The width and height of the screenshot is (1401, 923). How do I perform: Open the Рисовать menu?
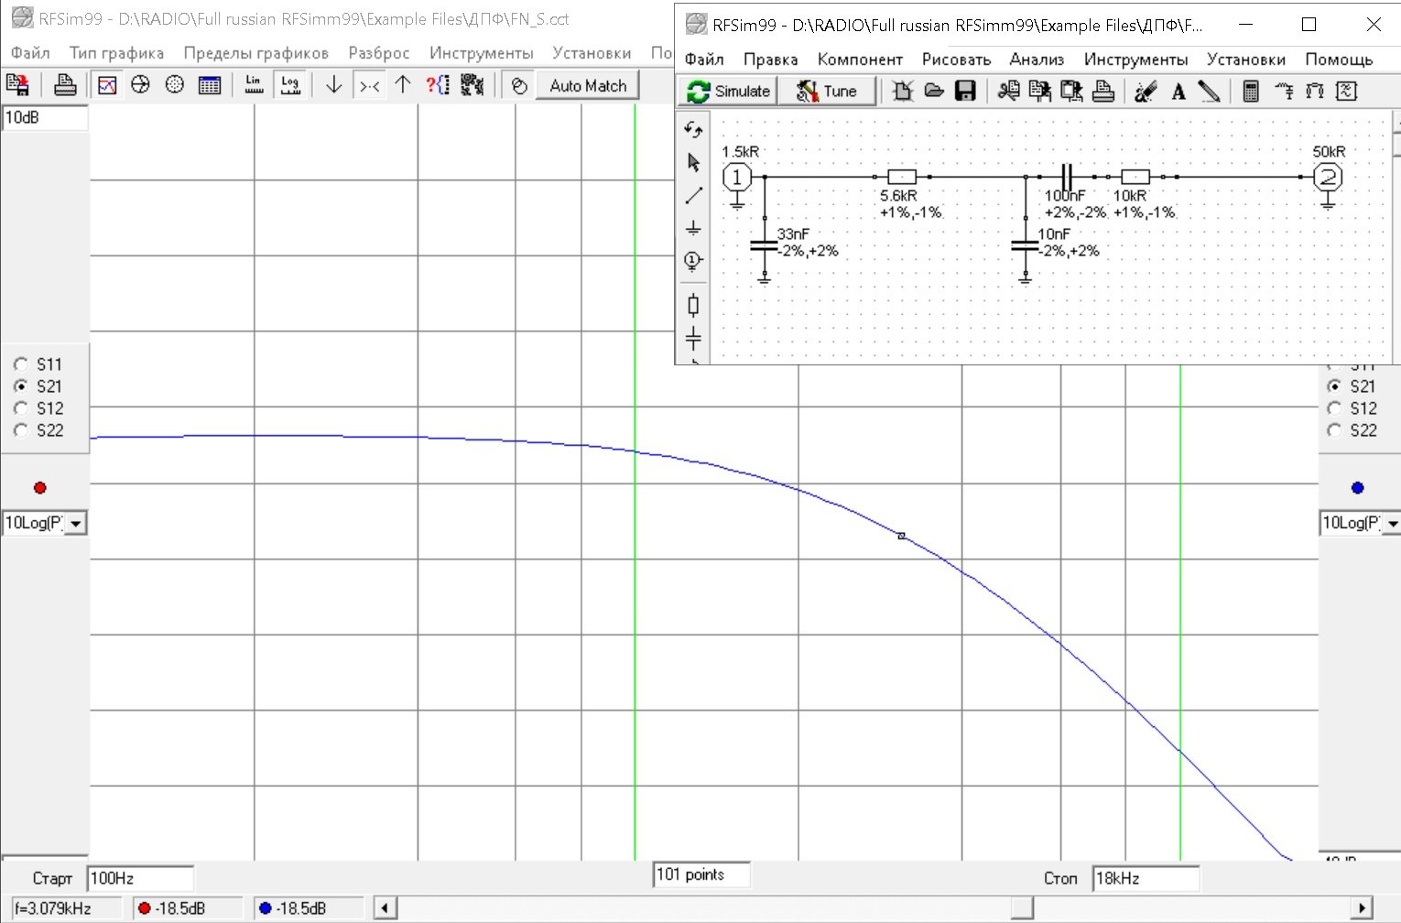coord(956,60)
